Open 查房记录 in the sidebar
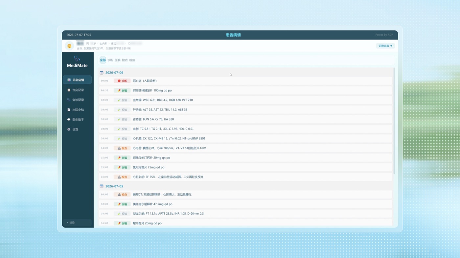The height and width of the screenshot is (258, 460). [x=77, y=90]
